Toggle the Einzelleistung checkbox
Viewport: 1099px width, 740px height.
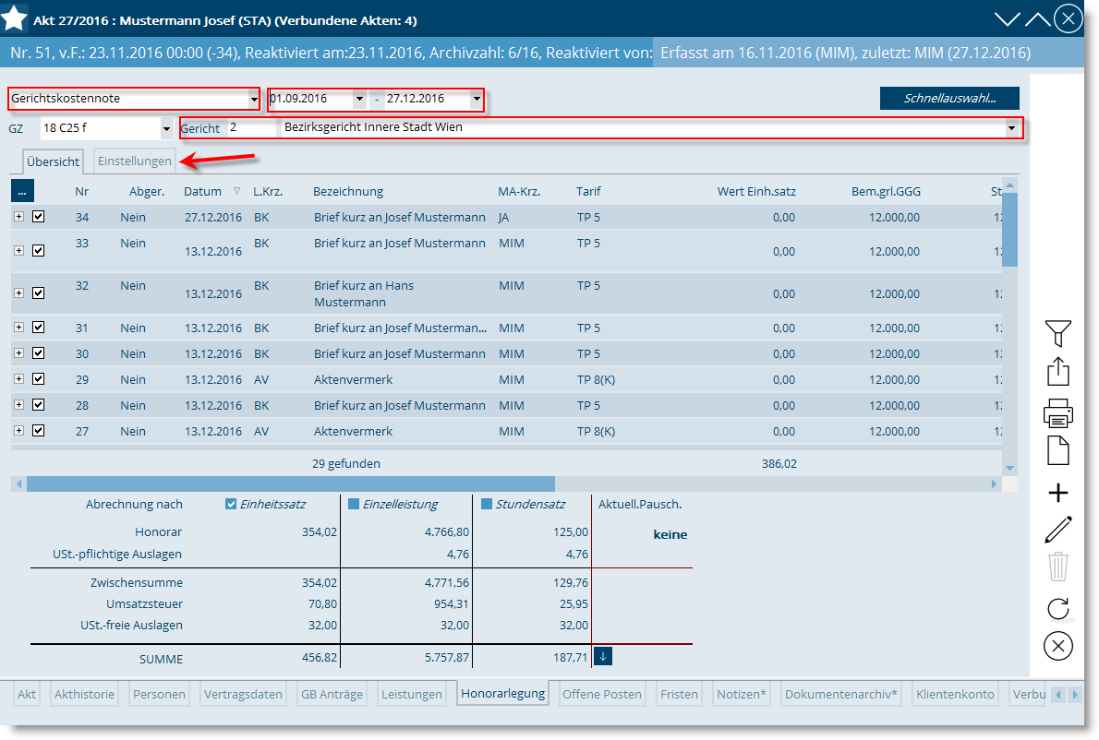354,504
